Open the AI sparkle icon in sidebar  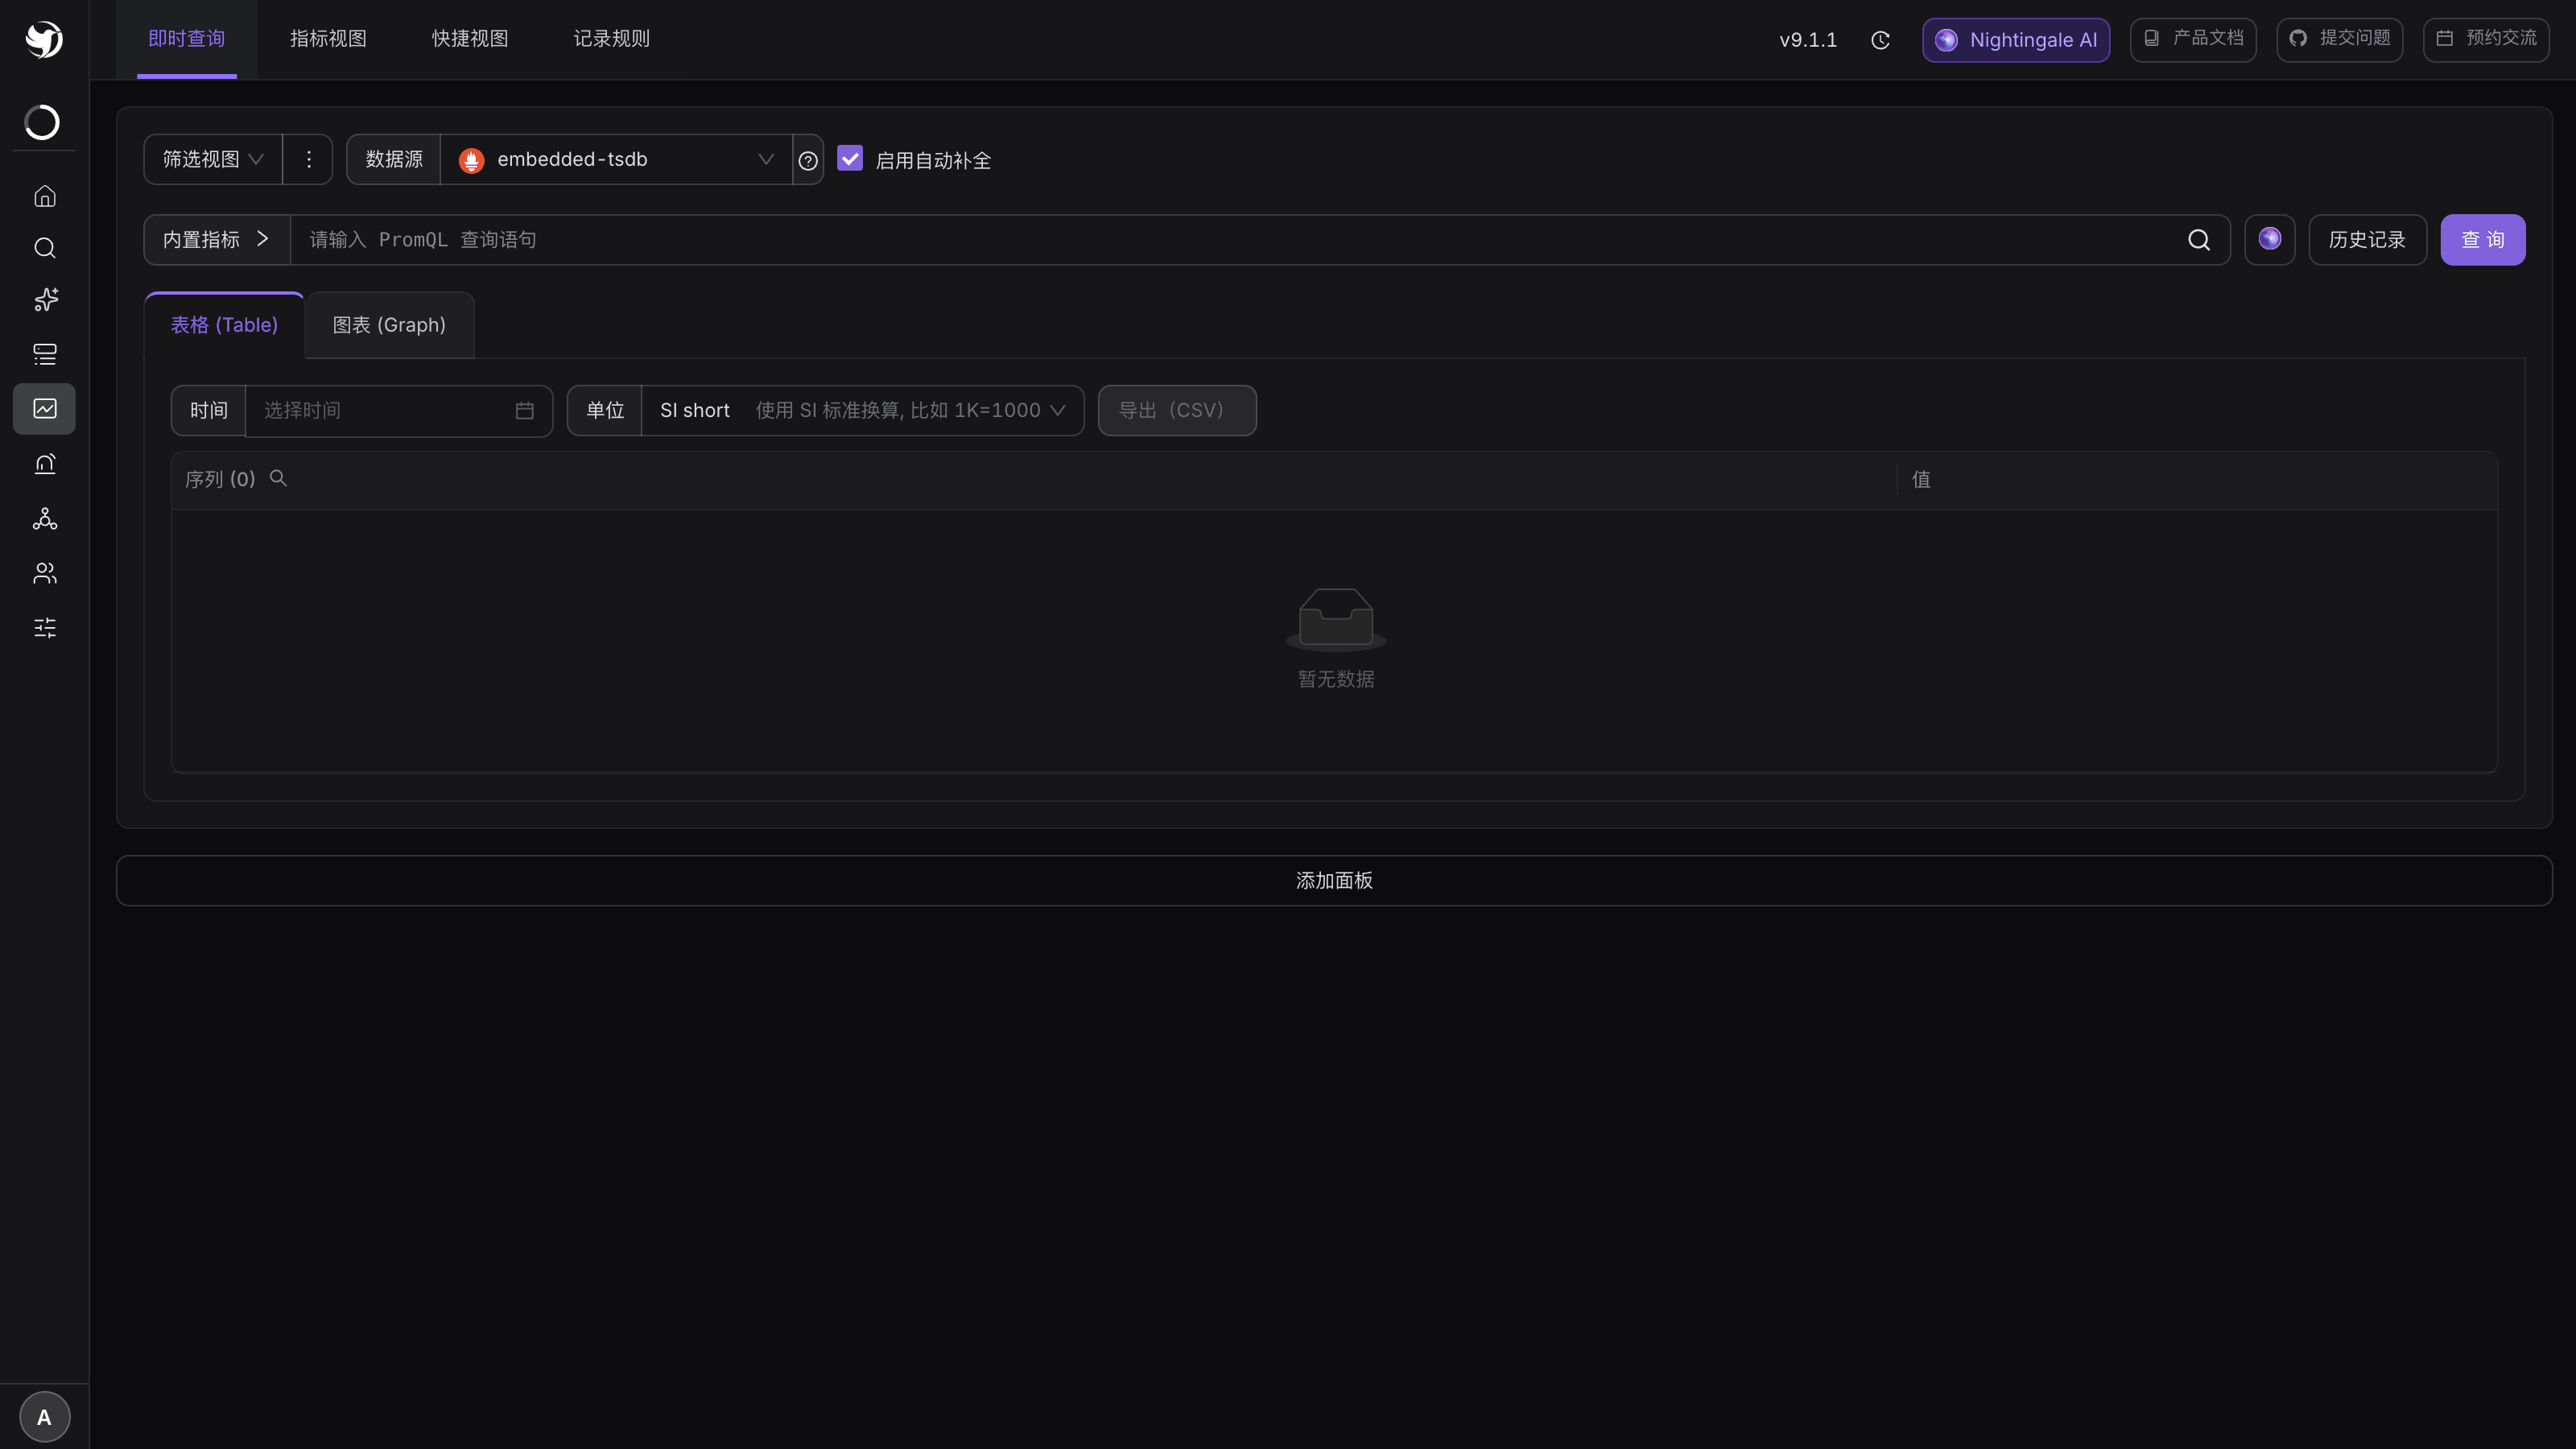[x=45, y=300]
